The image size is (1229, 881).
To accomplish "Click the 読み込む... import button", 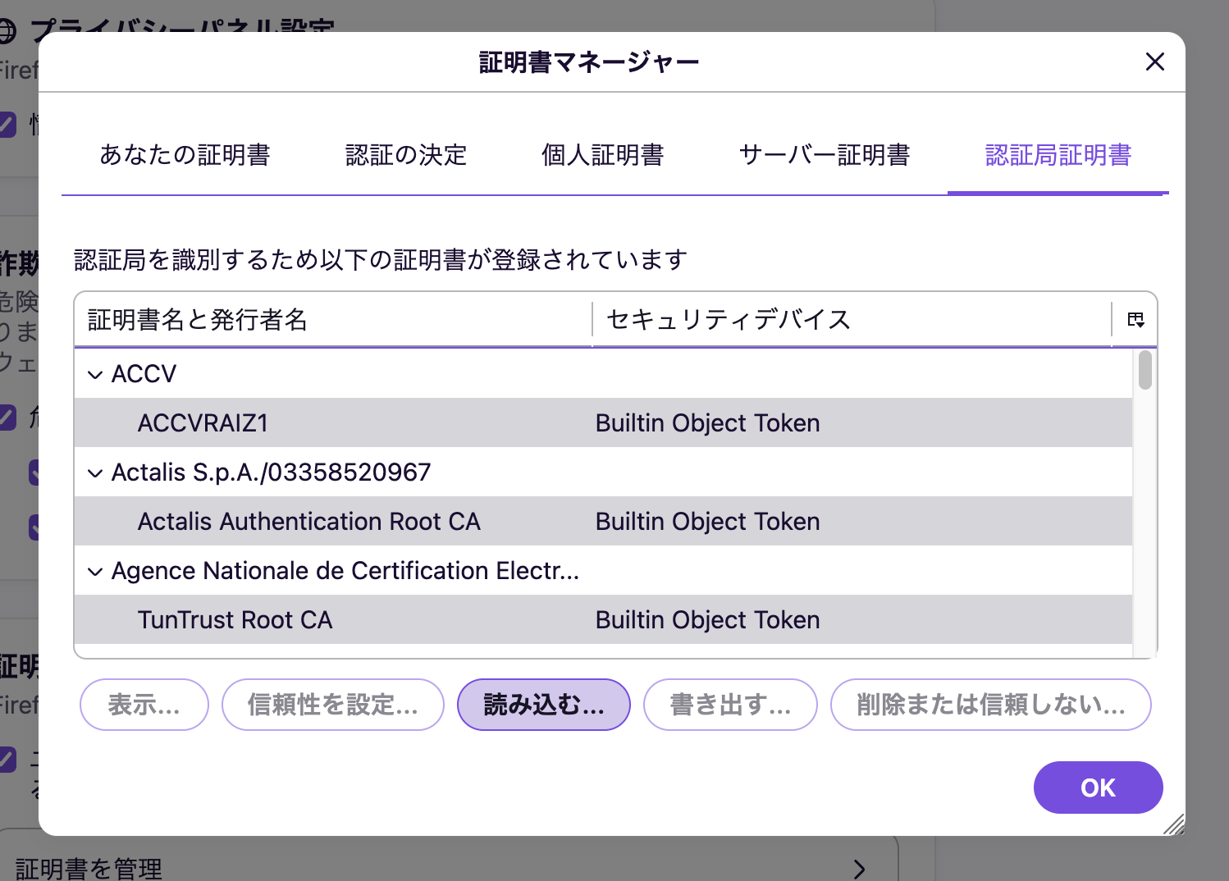I will click(544, 705).
